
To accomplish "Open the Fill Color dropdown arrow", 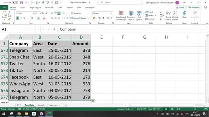I will pyautogui.click(x=41, y=18).
